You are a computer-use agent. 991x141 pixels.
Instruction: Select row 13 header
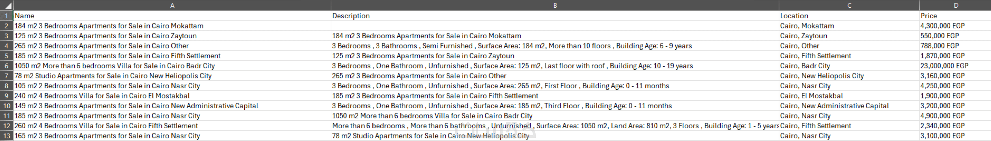tap(7, 136)
